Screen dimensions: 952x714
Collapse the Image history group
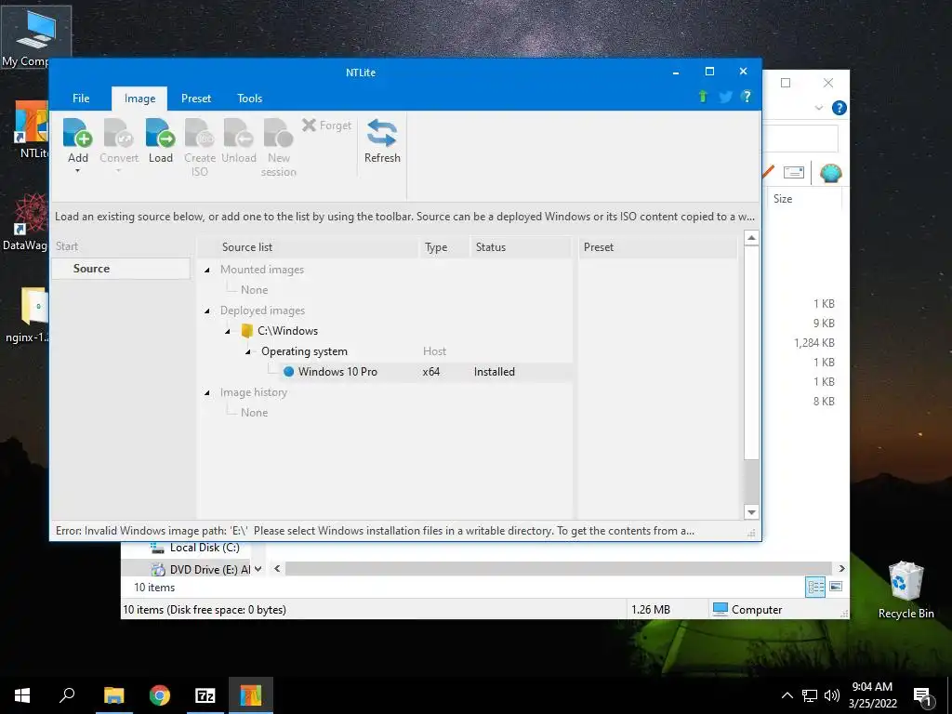point(207,393)
